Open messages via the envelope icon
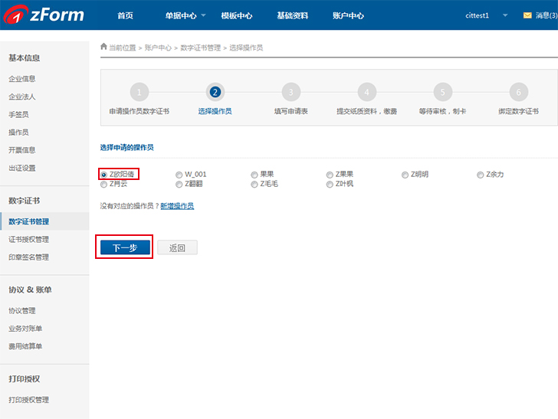This screenshot has height=419, width=558. point(527,15)
